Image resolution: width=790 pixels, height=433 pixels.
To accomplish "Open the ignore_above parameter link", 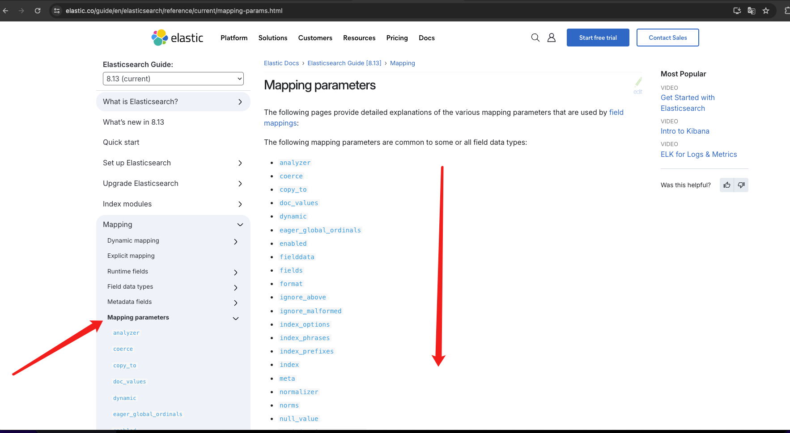I will [x=303, y=297].
